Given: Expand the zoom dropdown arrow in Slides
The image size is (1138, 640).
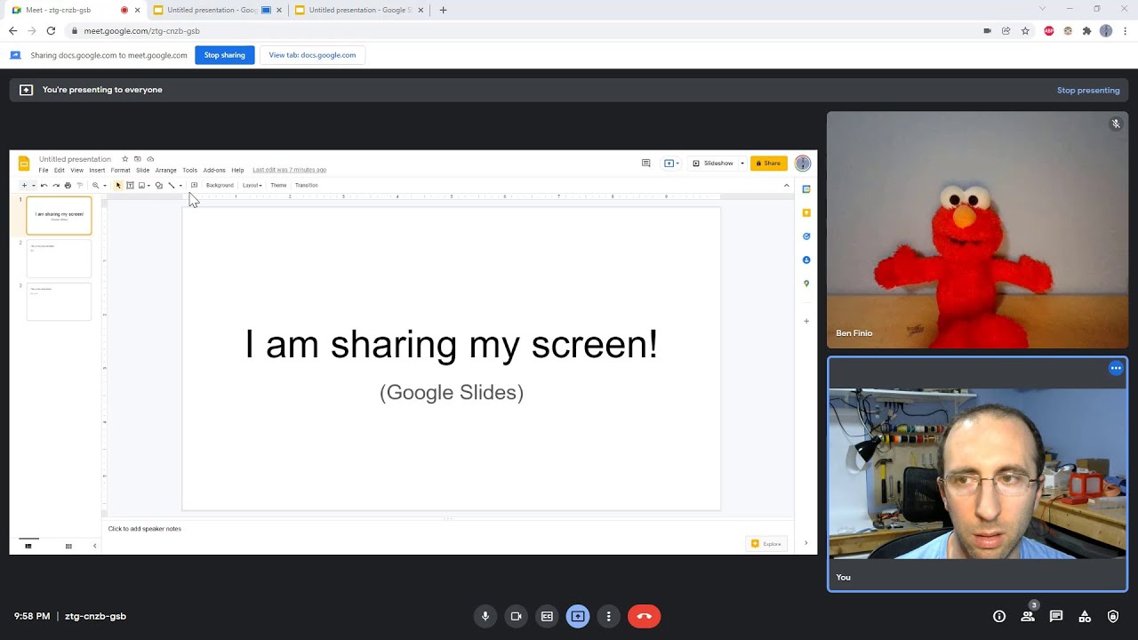Looking at the screenshot, I should (104, 186).
